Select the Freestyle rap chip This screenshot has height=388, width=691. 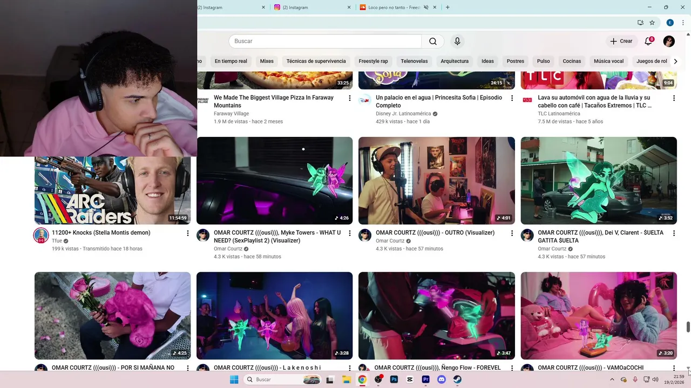373,61
